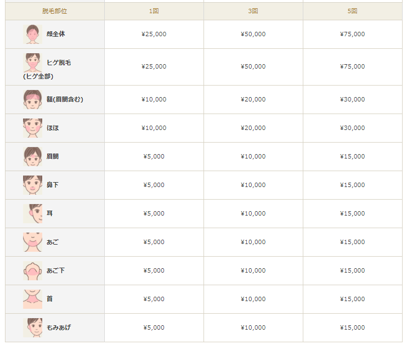Click the 耳 ear illustration icon

pos(32,213)
